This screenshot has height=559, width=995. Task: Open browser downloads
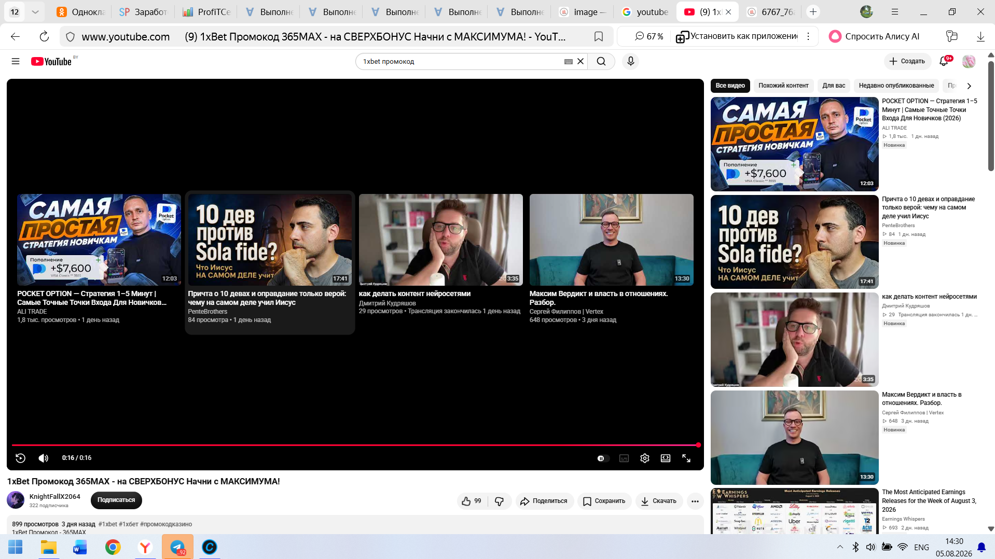tap(980, 36)
